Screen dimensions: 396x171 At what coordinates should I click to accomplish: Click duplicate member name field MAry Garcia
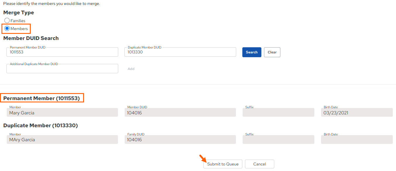tap(62, 139)
